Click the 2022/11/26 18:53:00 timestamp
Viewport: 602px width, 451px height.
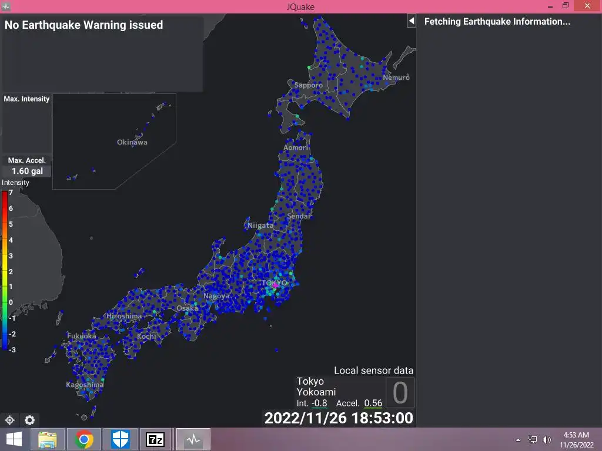click(339, 418)
